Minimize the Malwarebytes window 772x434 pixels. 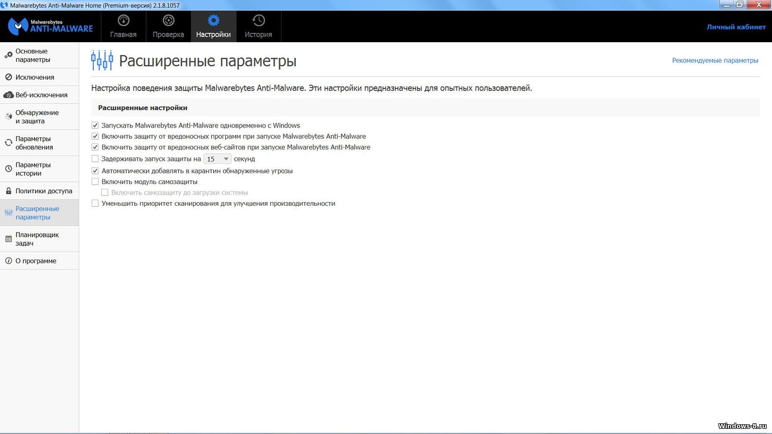point(726,5)
